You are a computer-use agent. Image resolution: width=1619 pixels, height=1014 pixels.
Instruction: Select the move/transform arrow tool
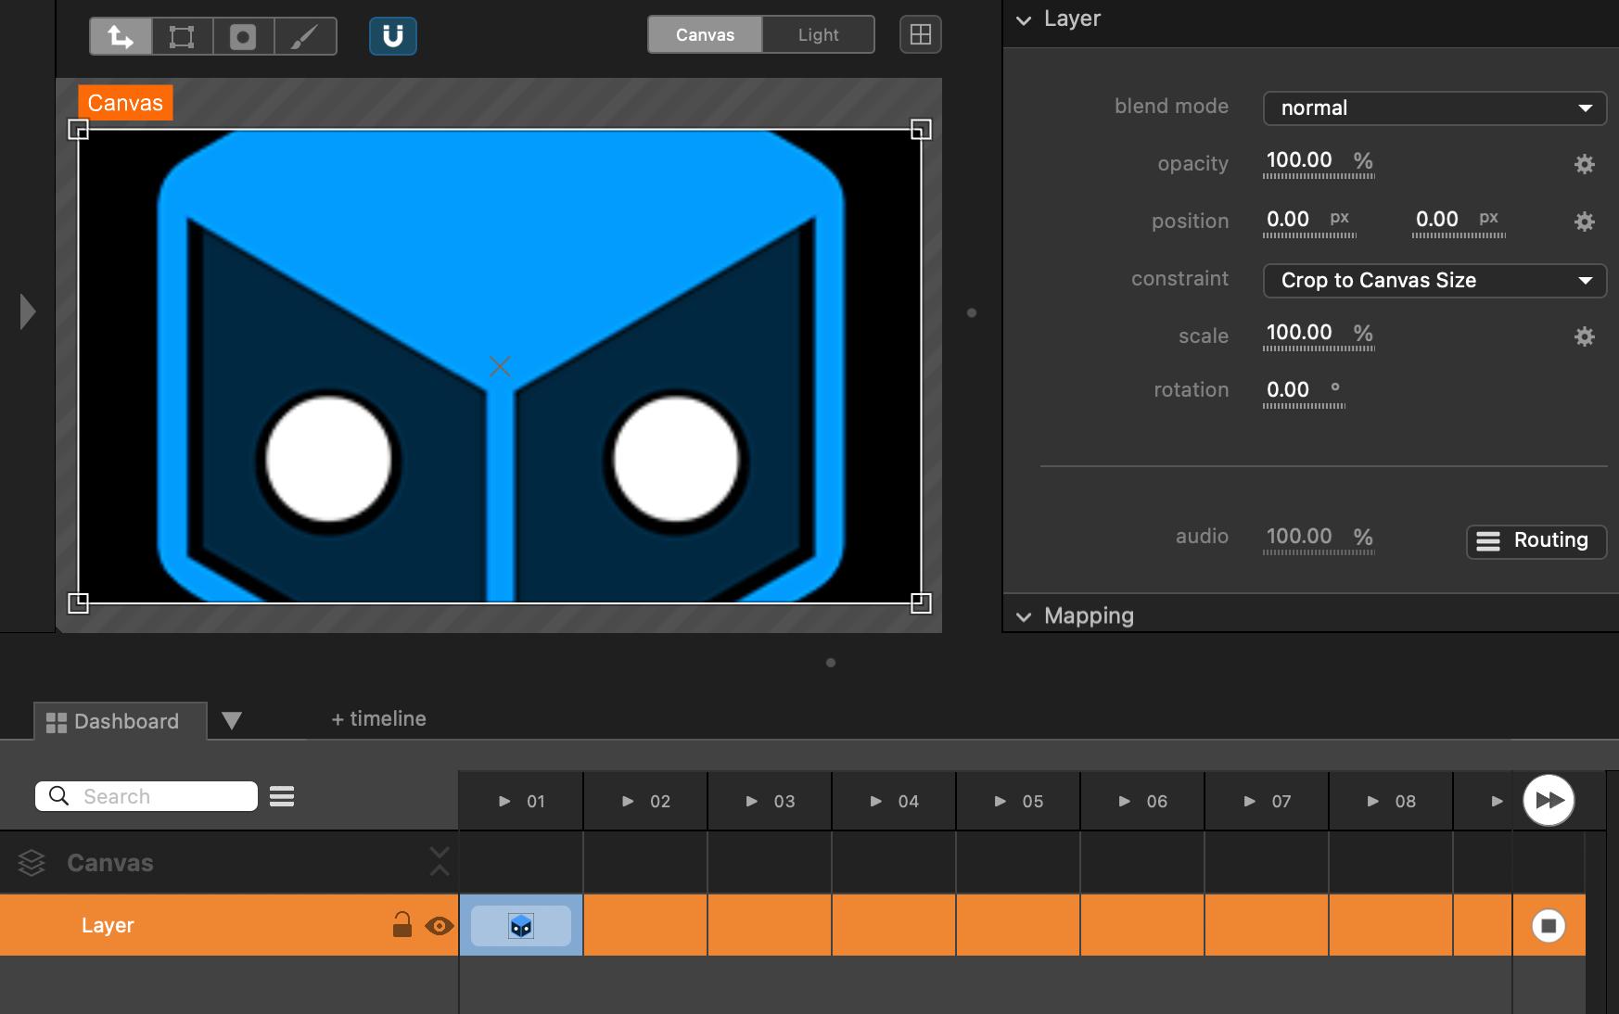[121, 36]
